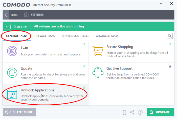Open the Advanced Tasks tab
177x119 pixels.
(107, 36)
